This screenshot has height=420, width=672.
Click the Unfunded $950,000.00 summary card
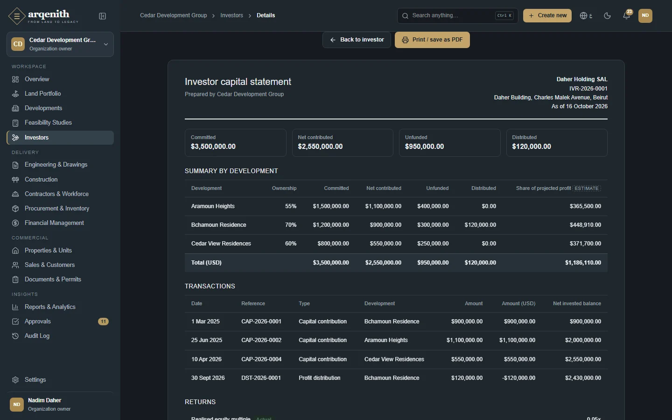[449, 143]
